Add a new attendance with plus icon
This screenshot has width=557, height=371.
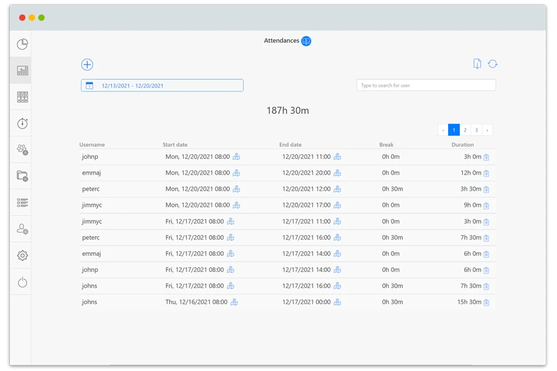coord(87,65)
